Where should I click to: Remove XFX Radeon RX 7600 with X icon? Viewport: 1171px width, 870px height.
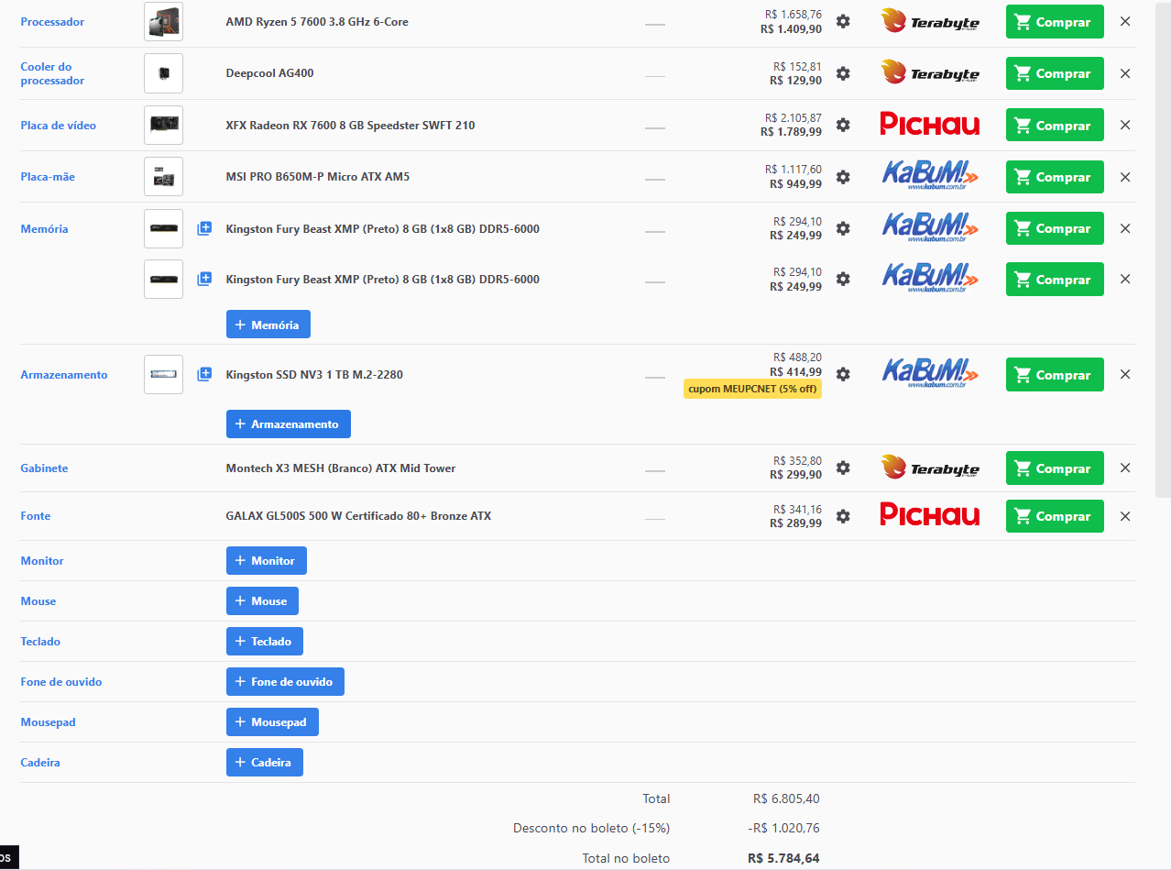(1125, 125)
